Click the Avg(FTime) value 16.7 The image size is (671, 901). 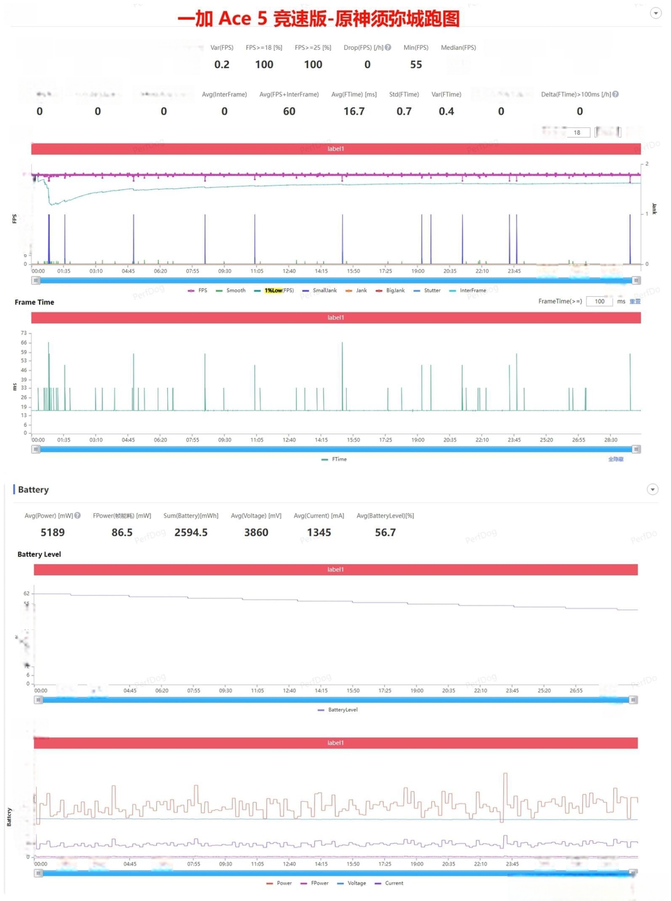point(354,111)
